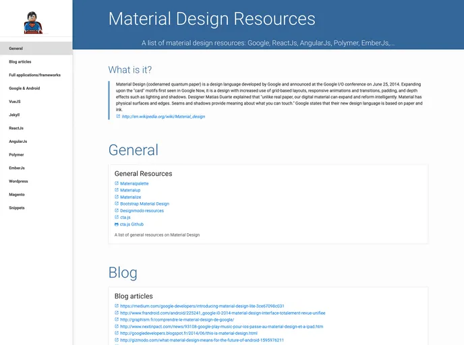Go to Full applications/frameworks section
Screen dimensions: 464x345
(x=36, y=75)
